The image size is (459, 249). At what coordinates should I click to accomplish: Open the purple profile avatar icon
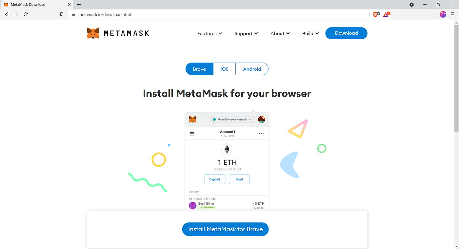(x=443, y=14)
